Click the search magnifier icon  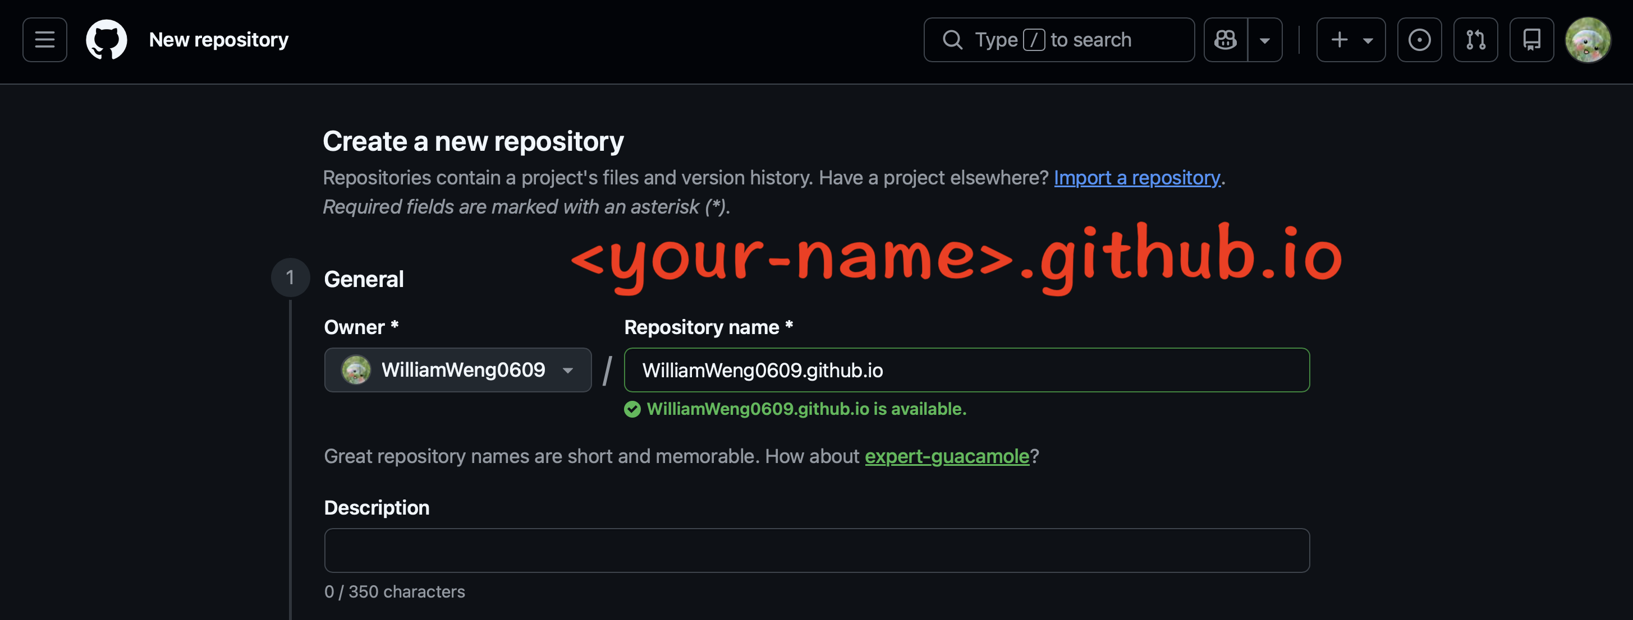952,40
